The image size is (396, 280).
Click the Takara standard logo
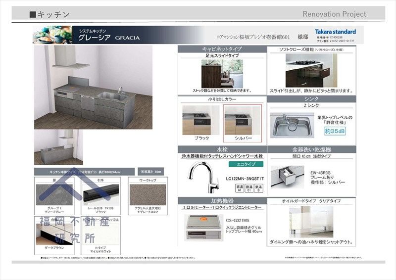point(336,32)
